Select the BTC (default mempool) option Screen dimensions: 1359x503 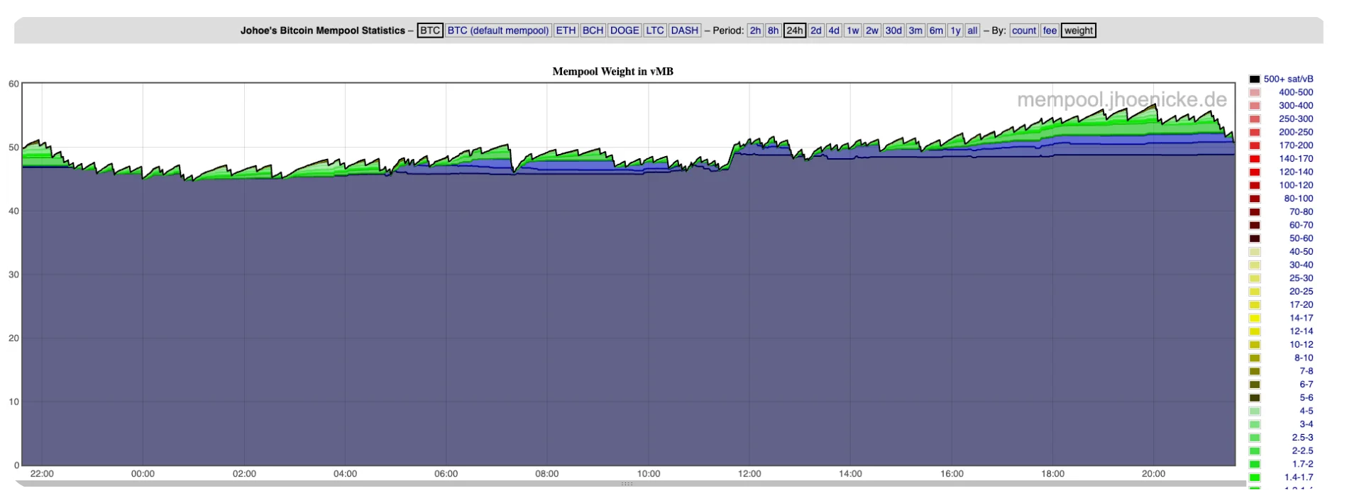pos(498,31)
